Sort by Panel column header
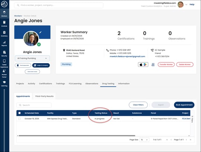Screen dimensions: 201x152 coord(153,113)
